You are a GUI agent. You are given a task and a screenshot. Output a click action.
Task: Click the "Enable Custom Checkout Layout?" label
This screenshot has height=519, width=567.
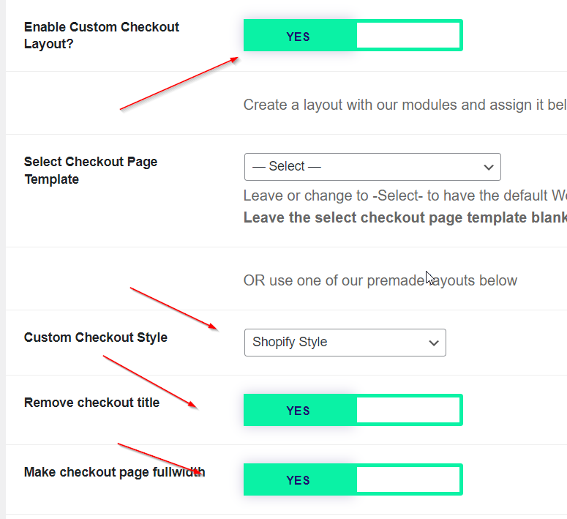[x=101, y=35]
